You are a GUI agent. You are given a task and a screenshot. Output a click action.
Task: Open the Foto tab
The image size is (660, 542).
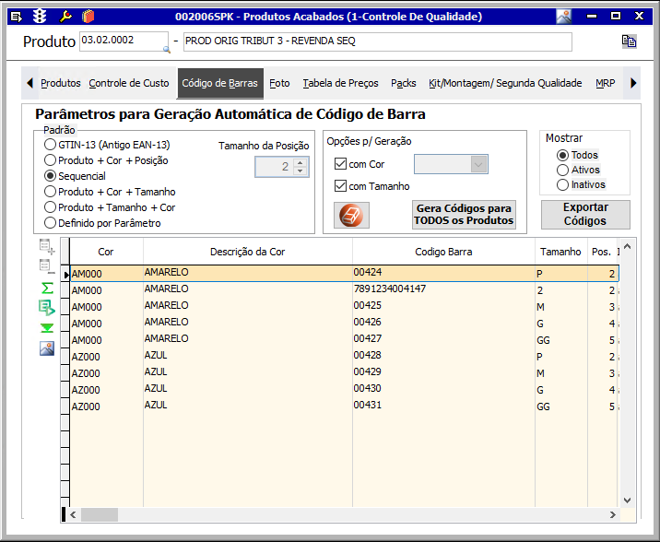point(279,83)
